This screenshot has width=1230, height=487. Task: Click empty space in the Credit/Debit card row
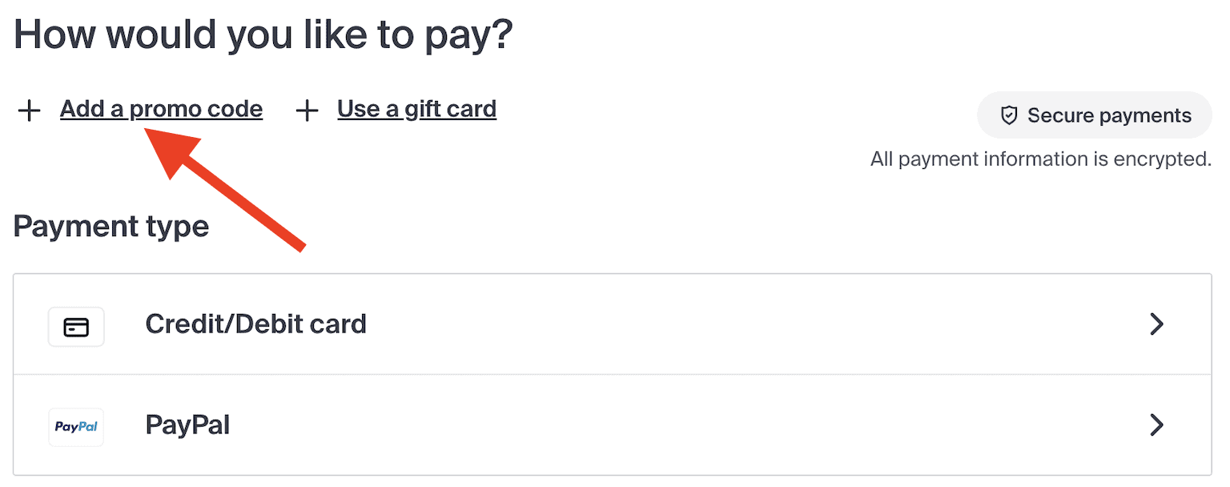[x=721, y=324]
